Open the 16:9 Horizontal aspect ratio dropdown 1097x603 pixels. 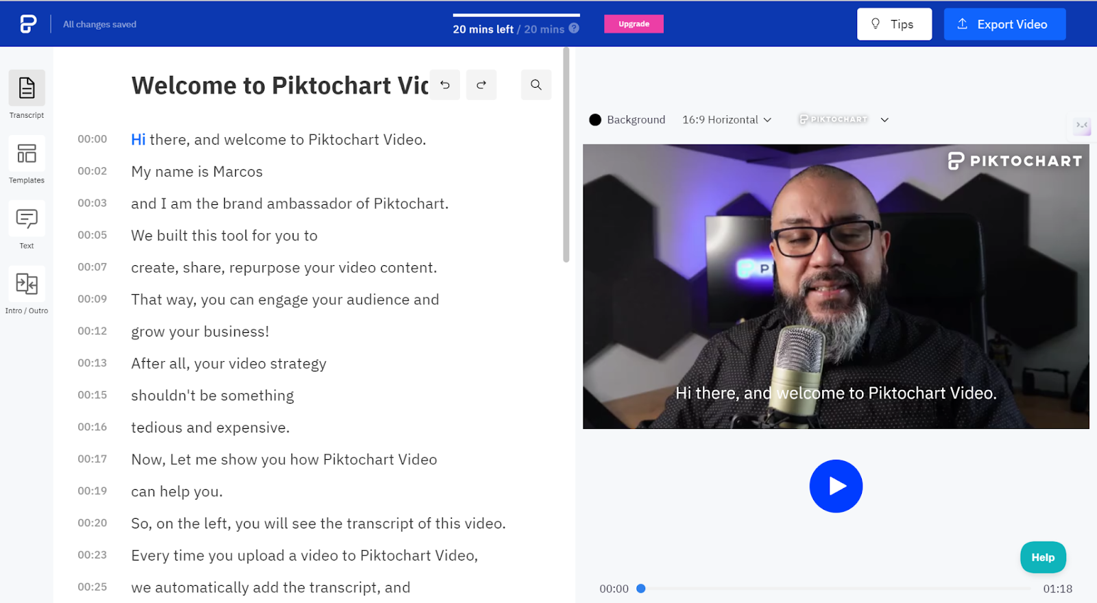pos(727,120)
